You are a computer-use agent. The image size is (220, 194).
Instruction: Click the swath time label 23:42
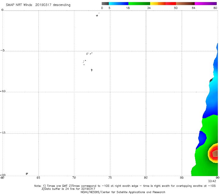point(212,181)
